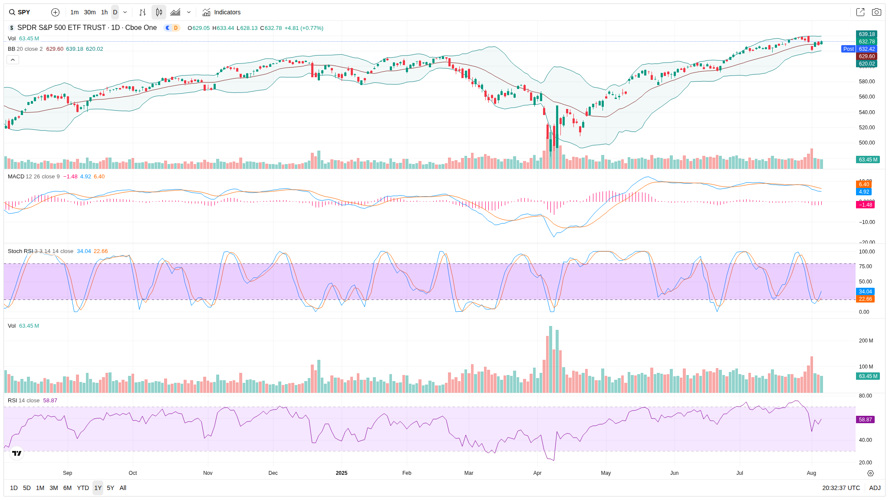
Task: Select the 6M date range
Action: pyautogui.click(x=67, y=488)
